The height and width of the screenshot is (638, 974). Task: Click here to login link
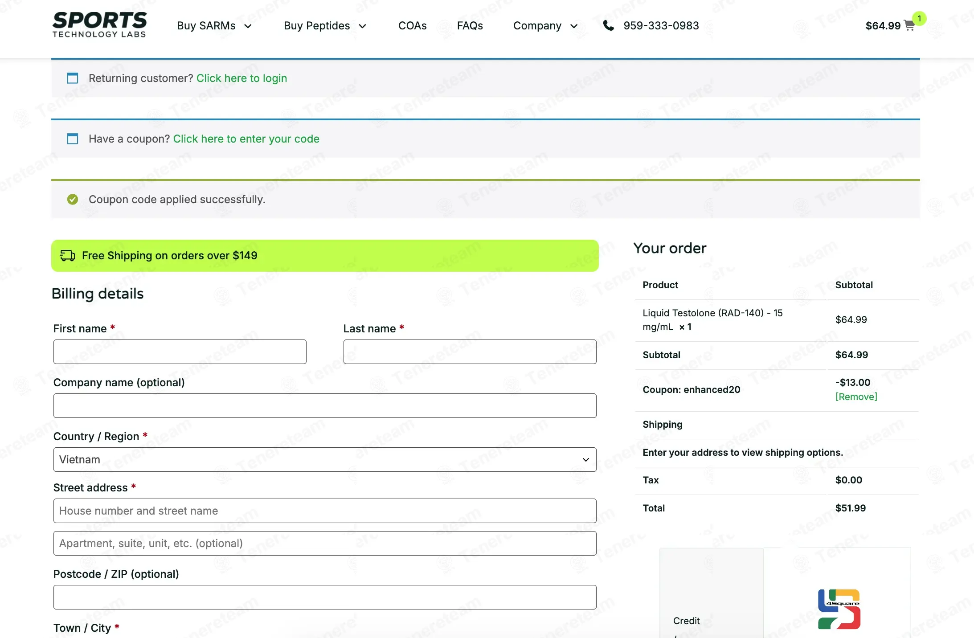click(242, 78)
